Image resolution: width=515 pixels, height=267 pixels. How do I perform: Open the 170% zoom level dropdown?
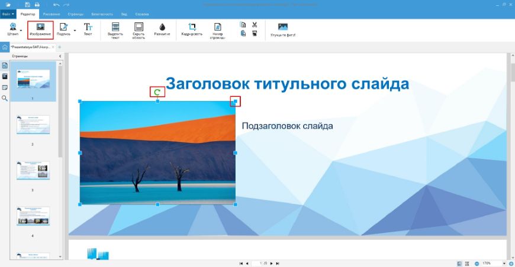click(x=504, y=263)
